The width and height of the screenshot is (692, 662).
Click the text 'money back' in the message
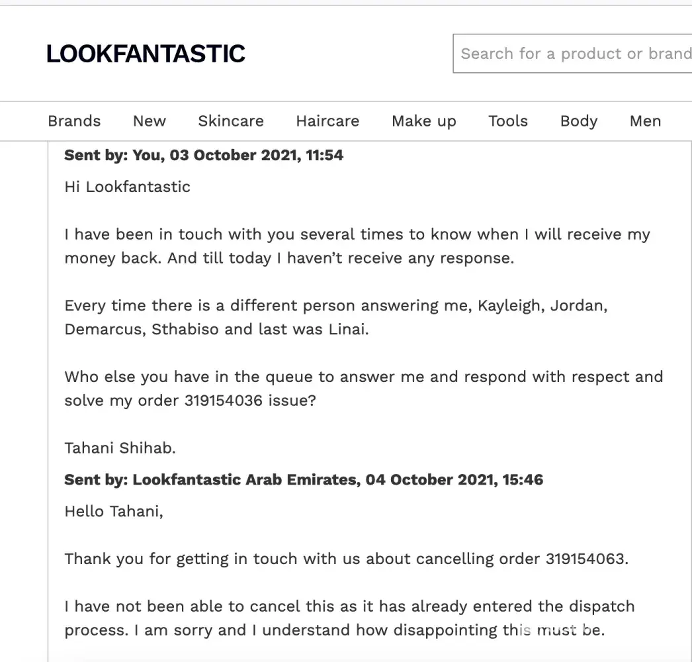pos(111,258)
